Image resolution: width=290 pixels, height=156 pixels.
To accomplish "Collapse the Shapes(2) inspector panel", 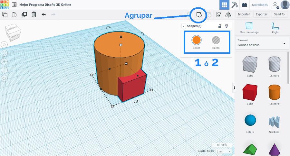I will point(184,26).
